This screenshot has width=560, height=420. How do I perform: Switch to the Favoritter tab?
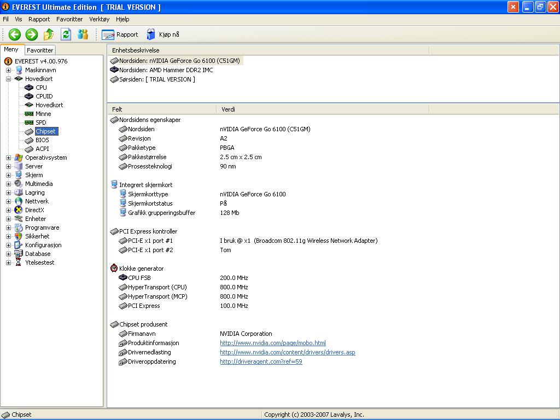(x=40, y=50)
